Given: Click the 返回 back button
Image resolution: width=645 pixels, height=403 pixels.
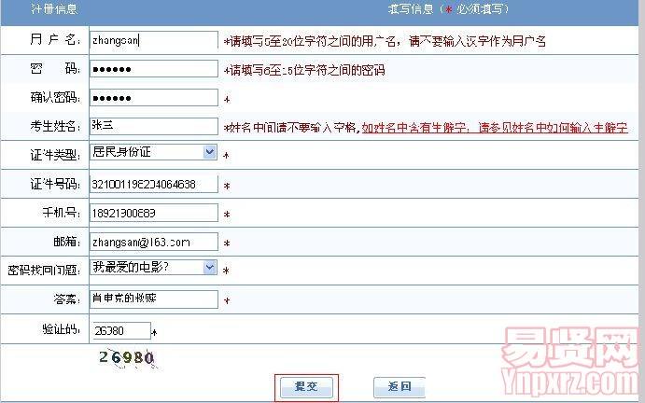Looking at the screenshot, I should 399,387.
